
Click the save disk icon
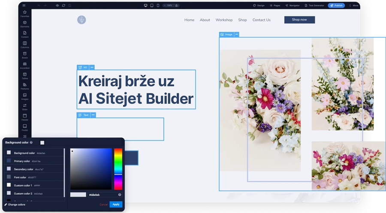coord(70,6)
